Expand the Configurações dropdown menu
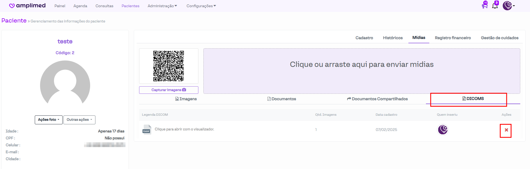This screenshot has width=530, height=169. pyautogui.click(x=201, y=6)
